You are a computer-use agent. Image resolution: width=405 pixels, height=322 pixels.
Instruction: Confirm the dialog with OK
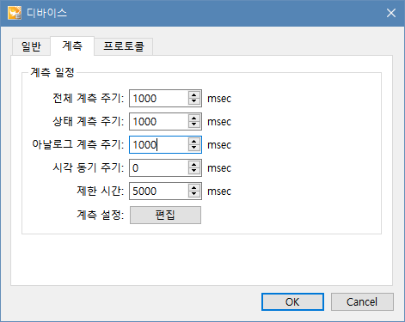tap(292, 301)
